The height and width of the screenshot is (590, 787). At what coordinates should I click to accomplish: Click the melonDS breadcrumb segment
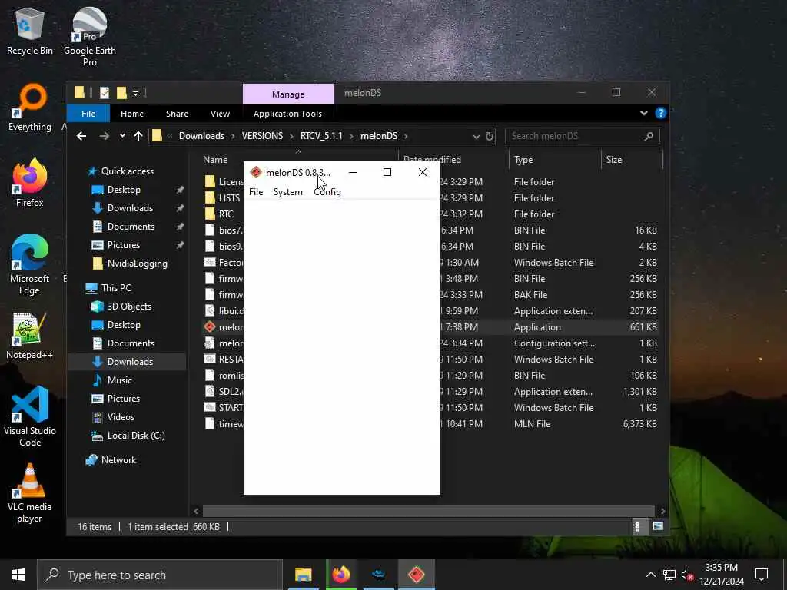[x=379, y=136]
